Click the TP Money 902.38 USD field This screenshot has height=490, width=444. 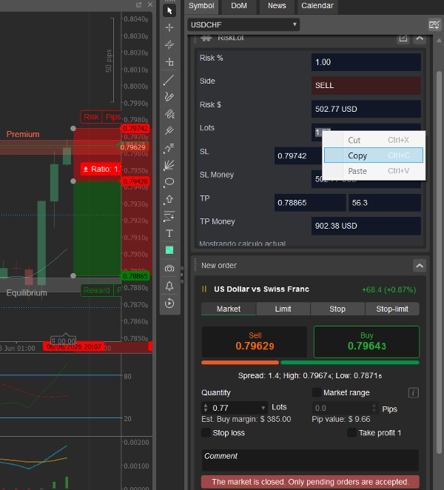(366, 226)
